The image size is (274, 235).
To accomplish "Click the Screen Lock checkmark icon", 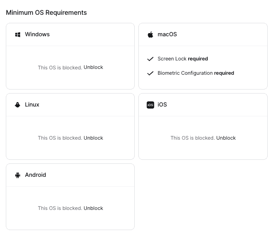I will (150, 59).
